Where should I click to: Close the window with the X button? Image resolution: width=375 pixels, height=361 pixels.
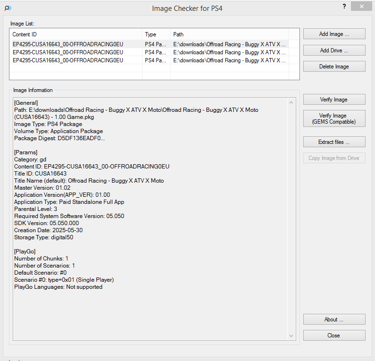361,7
